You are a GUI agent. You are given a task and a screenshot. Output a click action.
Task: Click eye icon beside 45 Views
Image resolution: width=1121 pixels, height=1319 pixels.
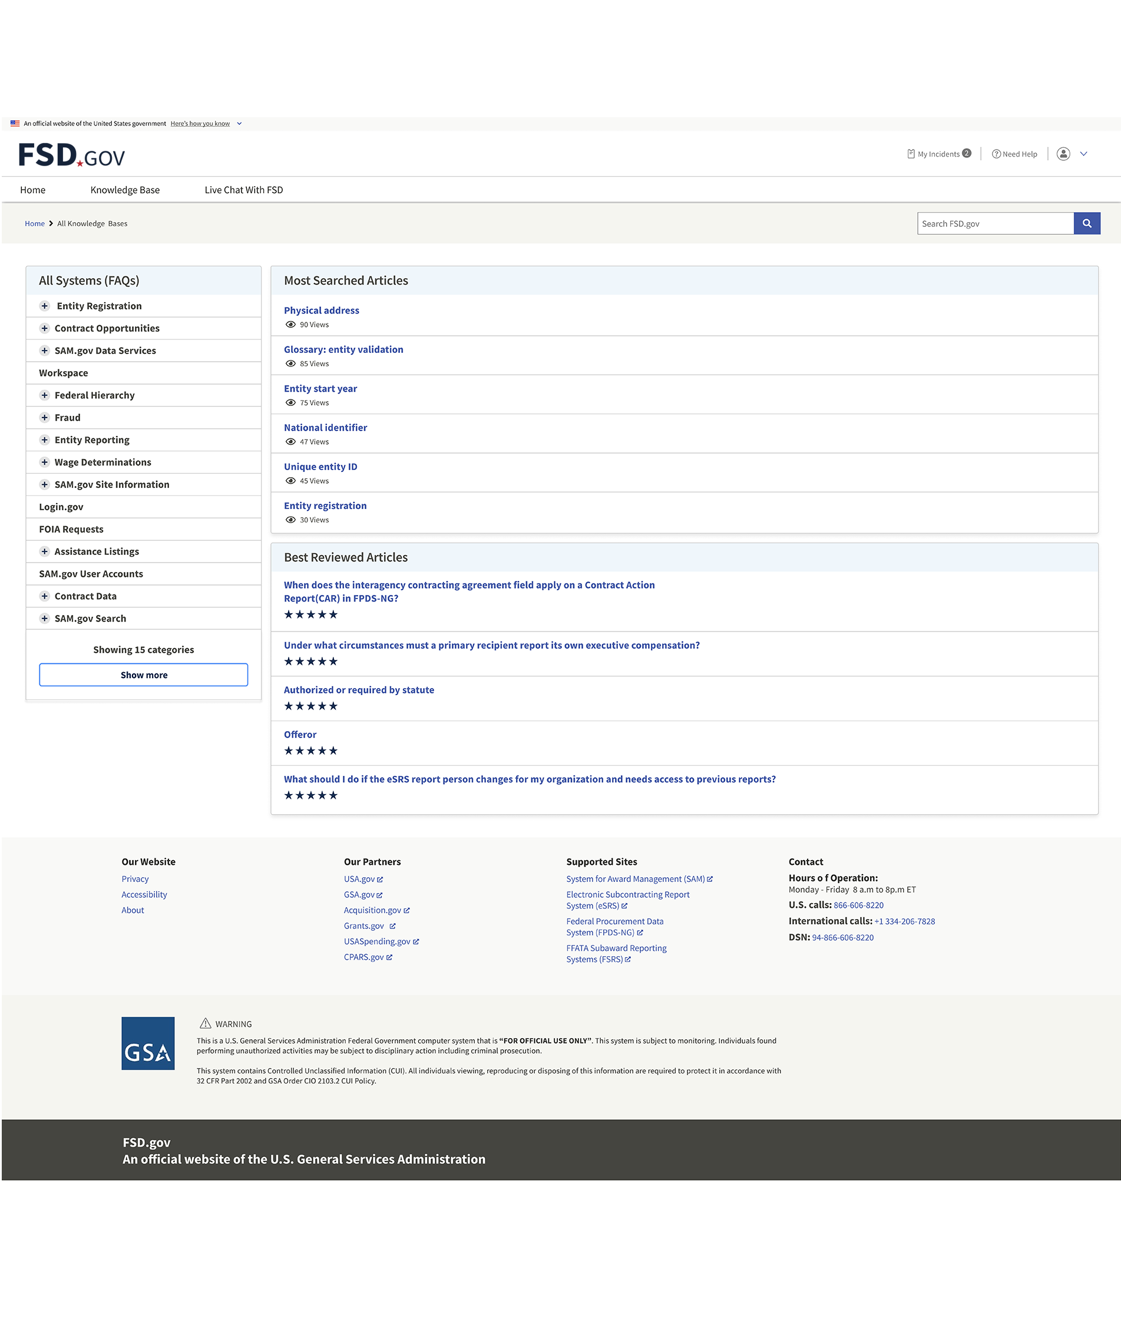(x=290, y=481)
